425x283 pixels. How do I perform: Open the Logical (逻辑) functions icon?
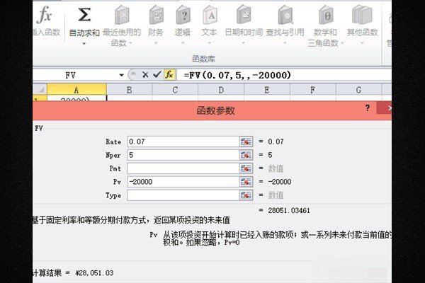point(183,16)
